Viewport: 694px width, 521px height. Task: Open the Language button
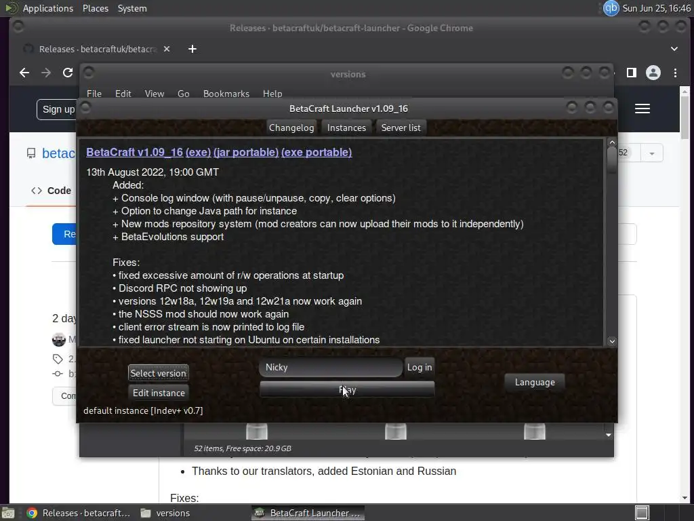(535, 382)
